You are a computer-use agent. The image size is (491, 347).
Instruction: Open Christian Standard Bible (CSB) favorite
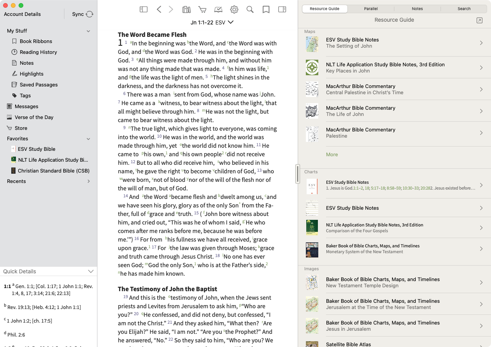click(54, 171)
